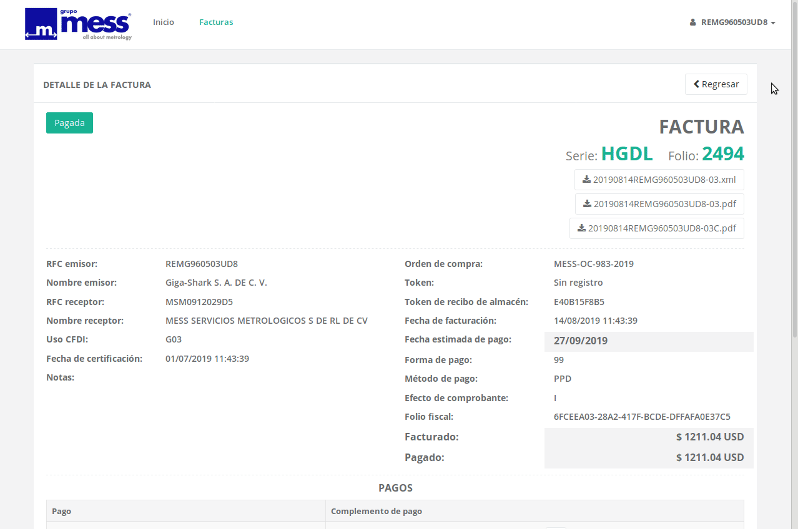Image resolution: width=798 pixels, height=529 pixels.
Task: Go back with the Regresar button
Action: pos(716,84)
